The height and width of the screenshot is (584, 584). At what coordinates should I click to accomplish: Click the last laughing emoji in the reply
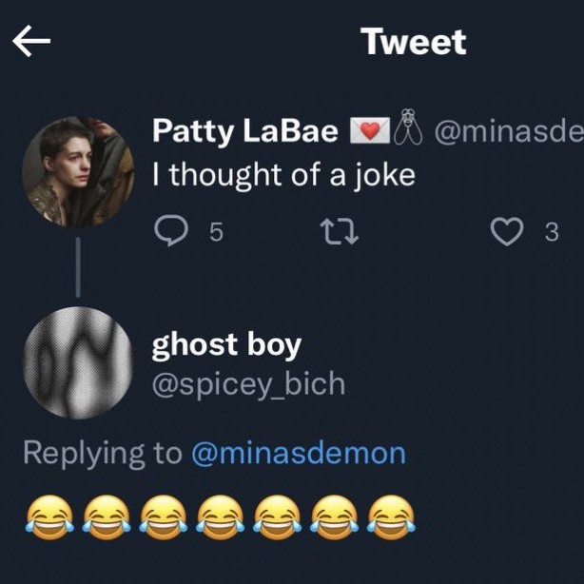pos(388,517)
